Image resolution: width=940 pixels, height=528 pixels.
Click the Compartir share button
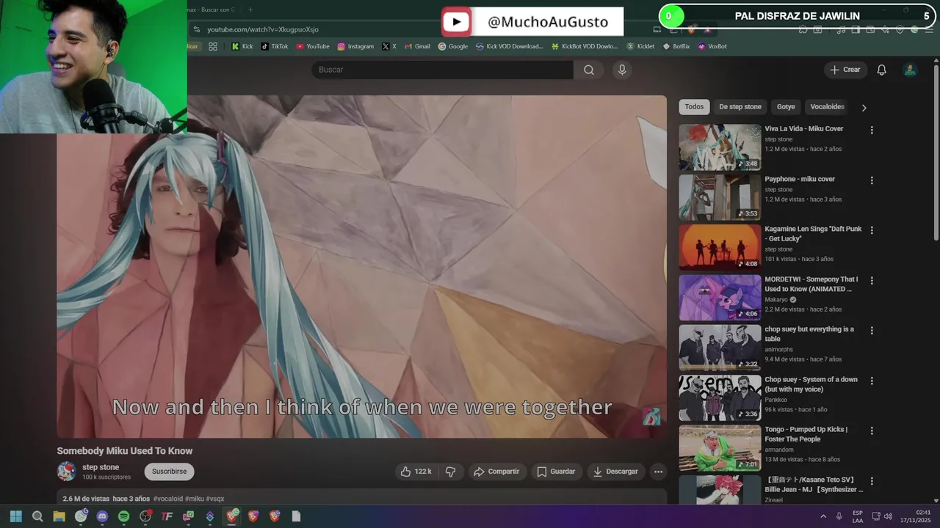point(496,472)
